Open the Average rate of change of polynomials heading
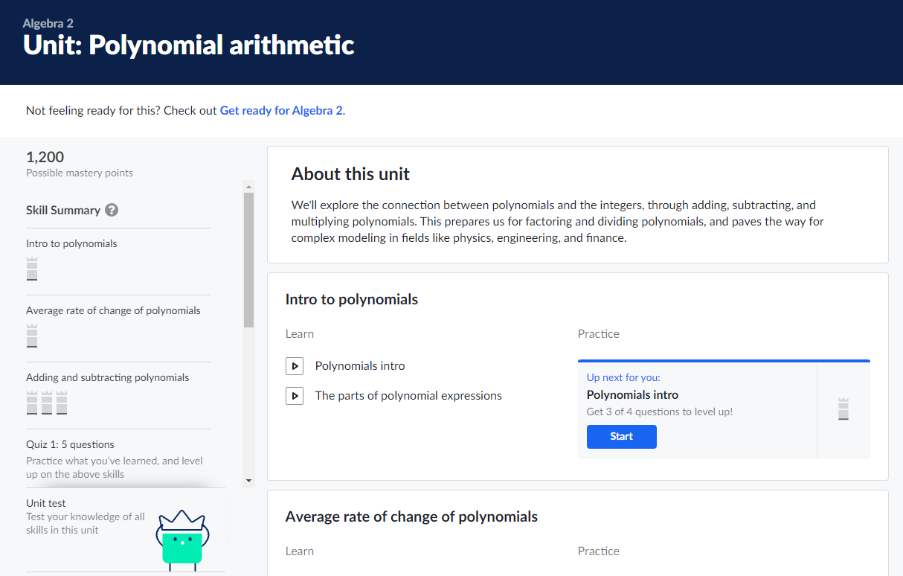Screen dimensions: 903x576 click(x=411, y=516)
